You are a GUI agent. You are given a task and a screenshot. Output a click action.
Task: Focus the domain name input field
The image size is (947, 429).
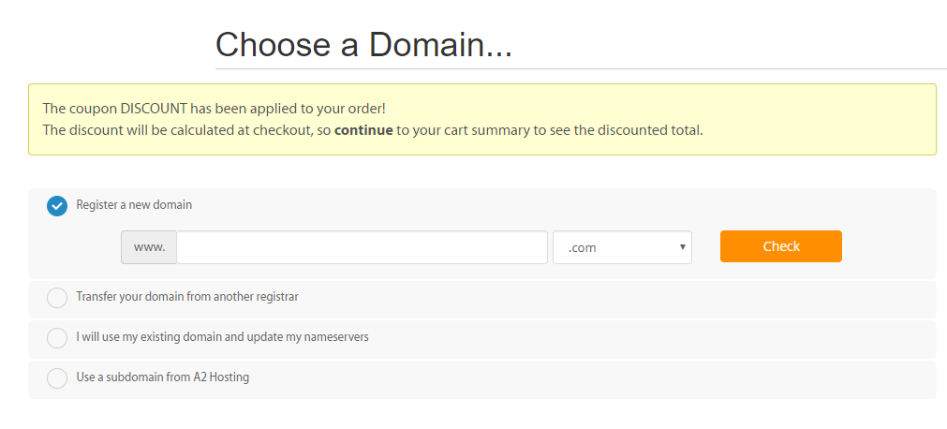point(362,247)
